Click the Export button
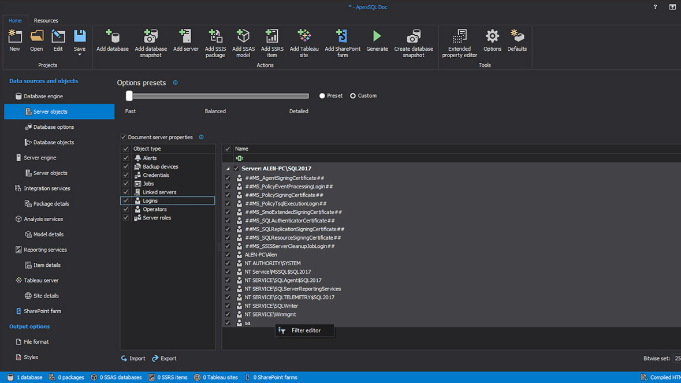681x383 pixels. pyautogui.click(x=164, y=359)
